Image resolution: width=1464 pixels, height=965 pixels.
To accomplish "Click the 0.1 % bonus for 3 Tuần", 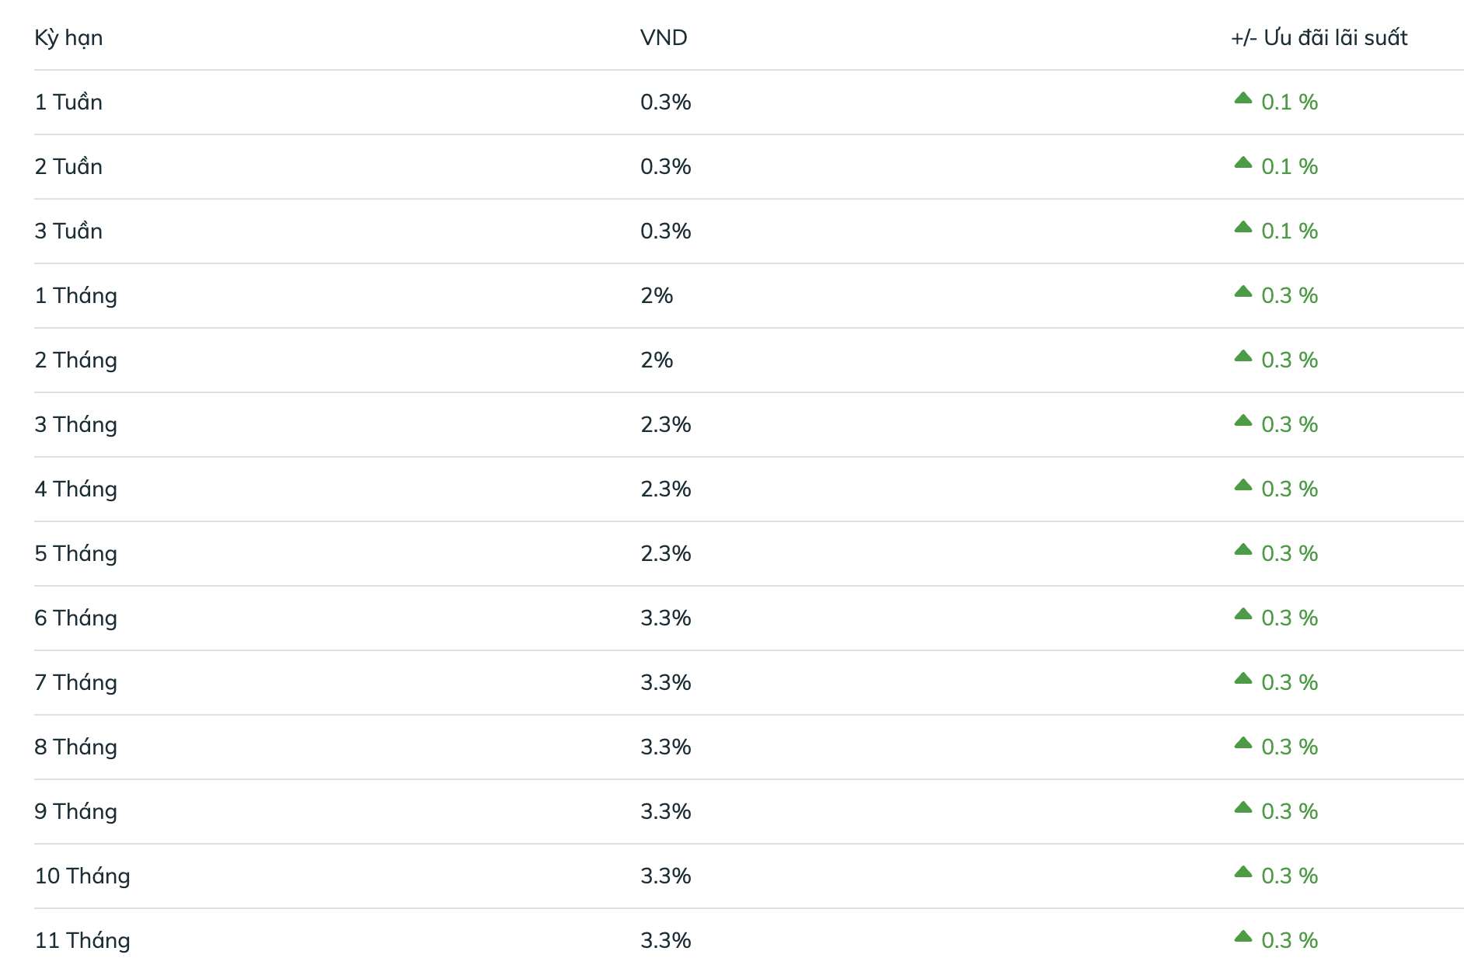I will 1289,232.
